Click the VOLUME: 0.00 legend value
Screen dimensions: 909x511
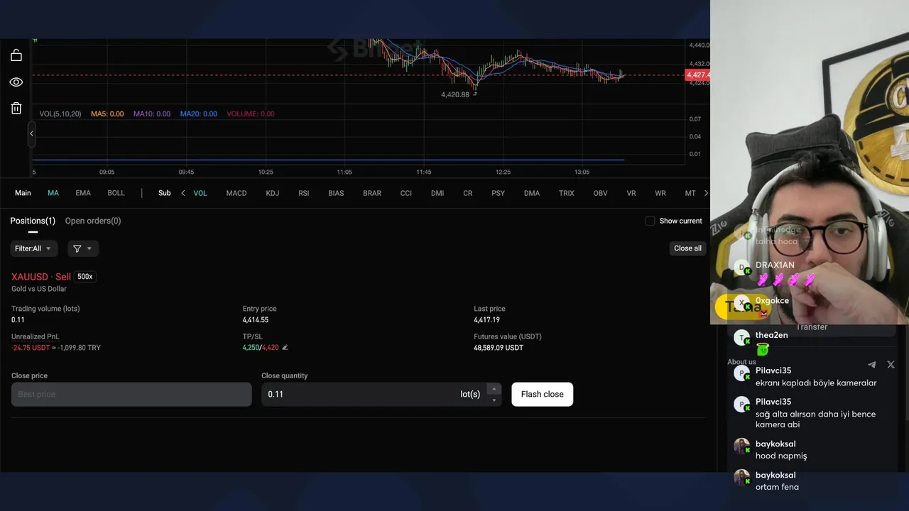tap(251, 114)
